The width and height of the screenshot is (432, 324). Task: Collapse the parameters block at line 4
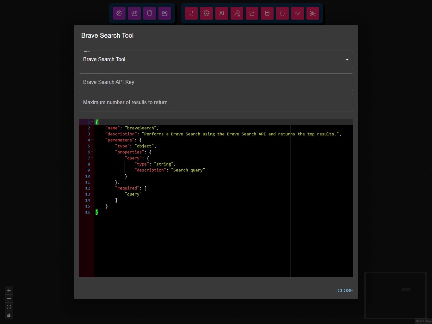[x=92, y=140]
